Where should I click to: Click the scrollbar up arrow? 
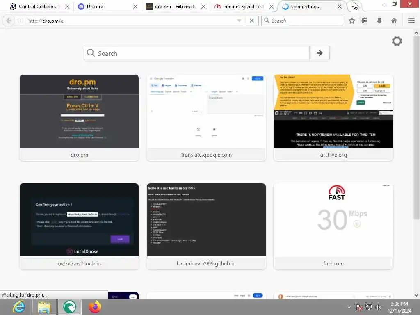point(416,33)
